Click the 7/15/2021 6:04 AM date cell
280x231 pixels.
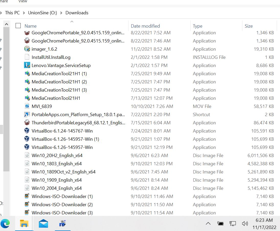pos(150,123)
